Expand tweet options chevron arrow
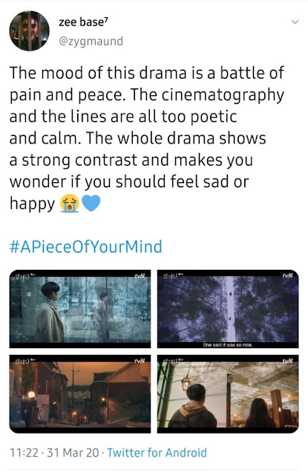Screen dimensions: 308x476 click(295, 22)
